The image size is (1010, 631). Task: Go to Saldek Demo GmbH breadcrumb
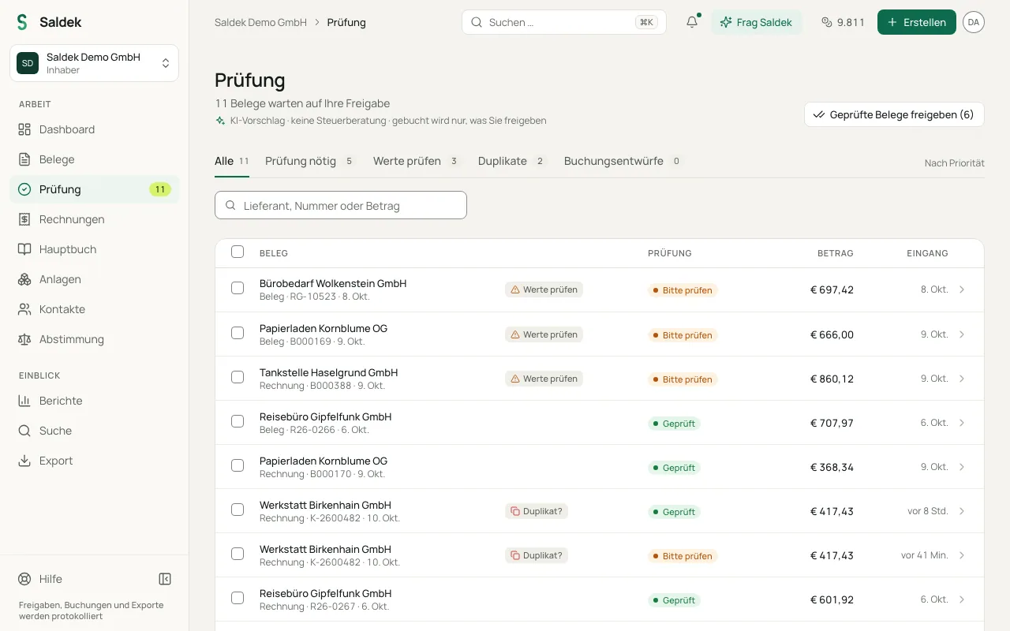[260, 22]
